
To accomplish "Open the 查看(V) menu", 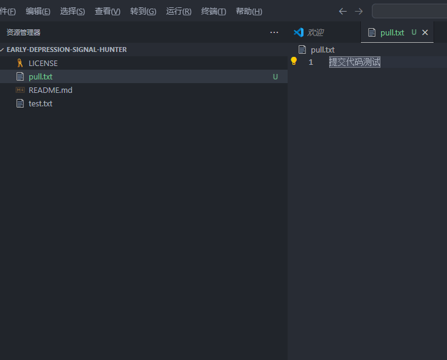I will [107, 12].
